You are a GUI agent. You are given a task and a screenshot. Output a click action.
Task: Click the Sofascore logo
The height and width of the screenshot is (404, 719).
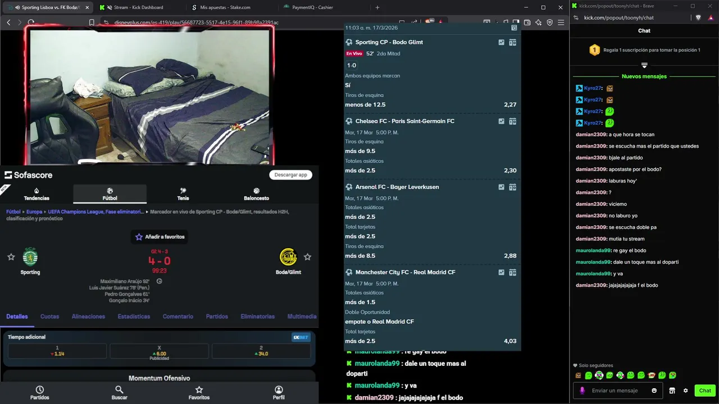pos(29,175)
